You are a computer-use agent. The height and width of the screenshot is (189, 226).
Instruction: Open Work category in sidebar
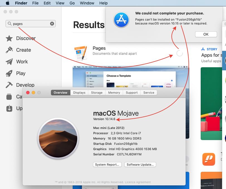[x=17, y=62]
